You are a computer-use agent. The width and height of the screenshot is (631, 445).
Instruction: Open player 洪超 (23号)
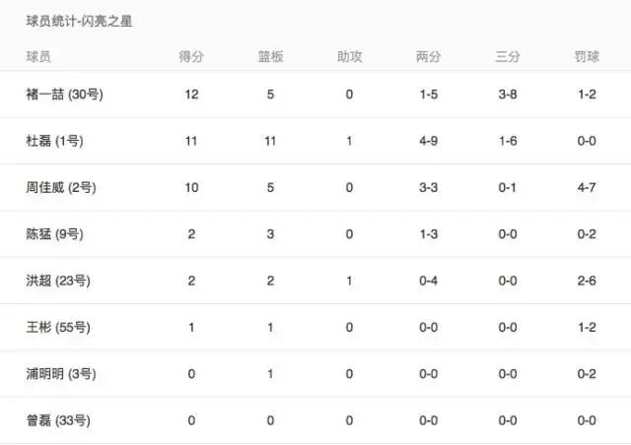coord(57,281)
